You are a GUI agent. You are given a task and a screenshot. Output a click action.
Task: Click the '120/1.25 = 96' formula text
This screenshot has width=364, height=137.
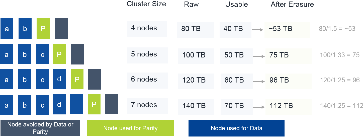(x=340, y=80)
